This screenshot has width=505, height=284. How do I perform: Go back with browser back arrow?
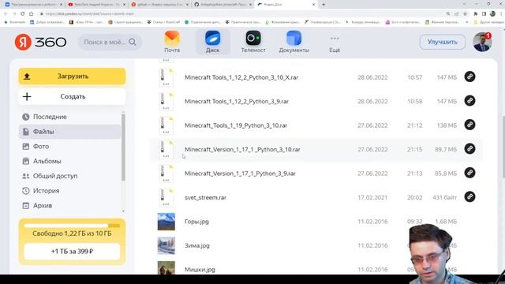pos(6,14)
